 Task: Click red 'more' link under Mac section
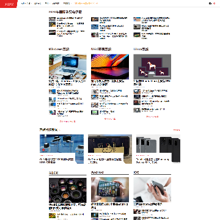coord(110,119)
